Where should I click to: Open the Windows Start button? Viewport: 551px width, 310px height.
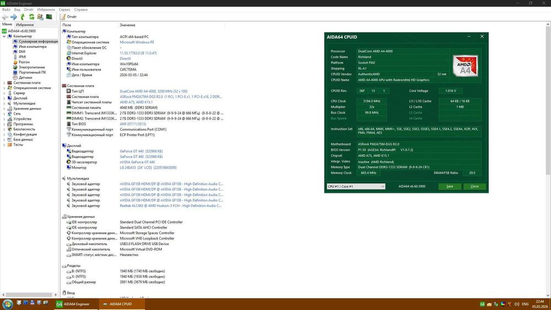(7, 304)
